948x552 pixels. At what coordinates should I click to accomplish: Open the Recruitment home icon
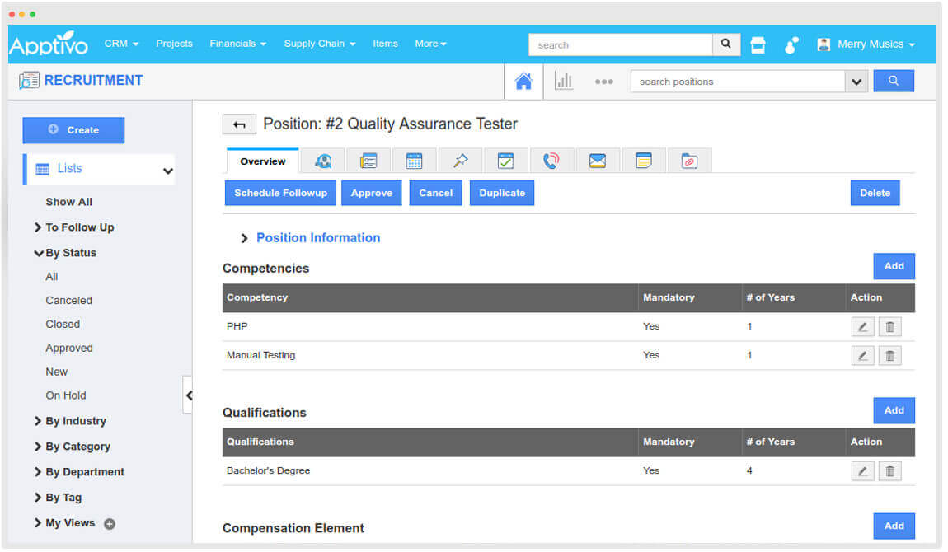(523, 82)
